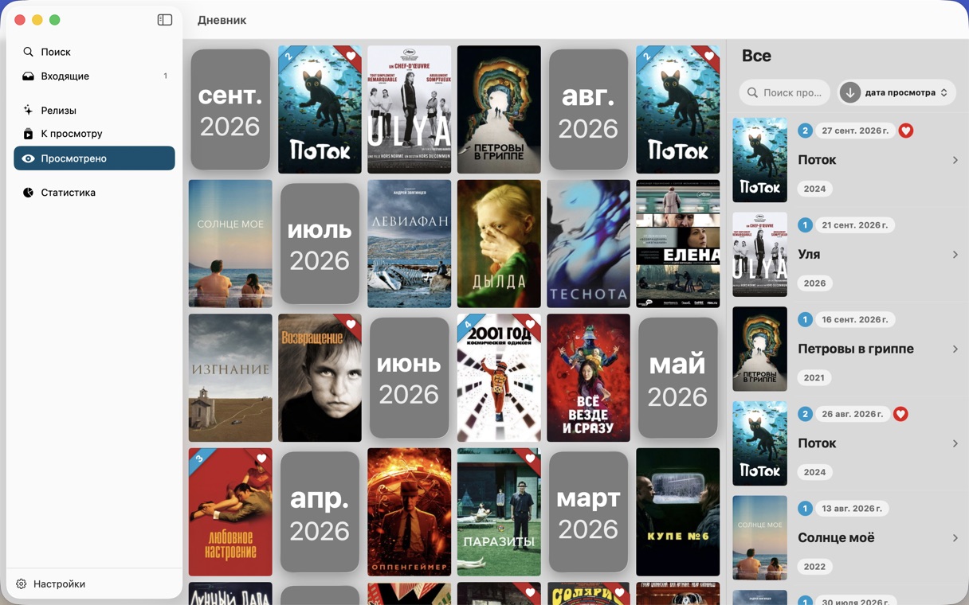Toggle the favorite heart on Поток 27 сент. entry
969x605 pixels.
pos(906,131)
